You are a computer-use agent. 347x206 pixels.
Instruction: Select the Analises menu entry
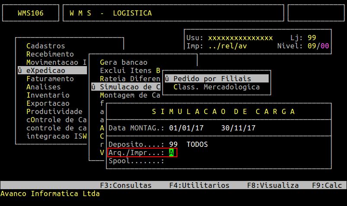[x=44, y=87]
